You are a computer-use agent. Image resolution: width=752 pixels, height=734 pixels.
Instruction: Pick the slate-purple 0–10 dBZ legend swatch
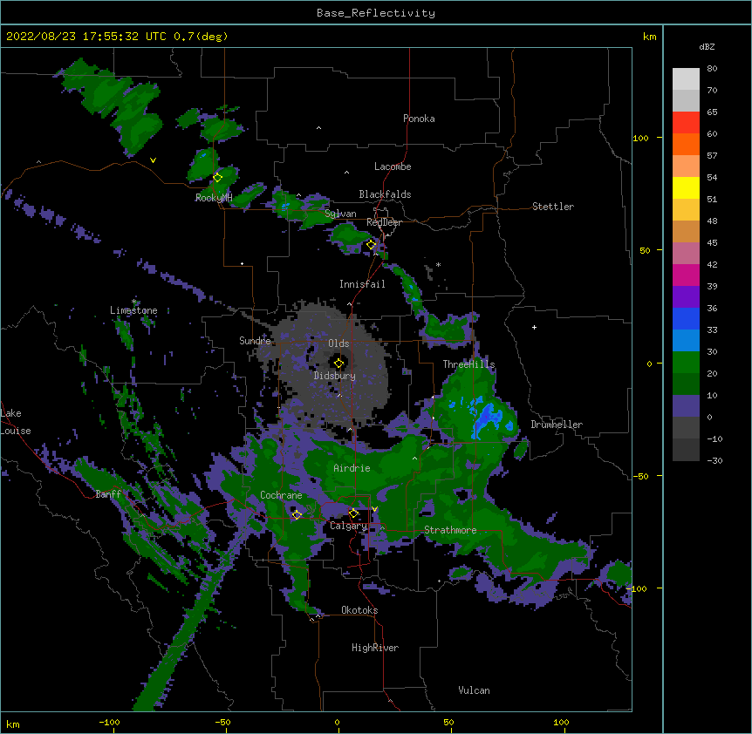coord(686,406)
